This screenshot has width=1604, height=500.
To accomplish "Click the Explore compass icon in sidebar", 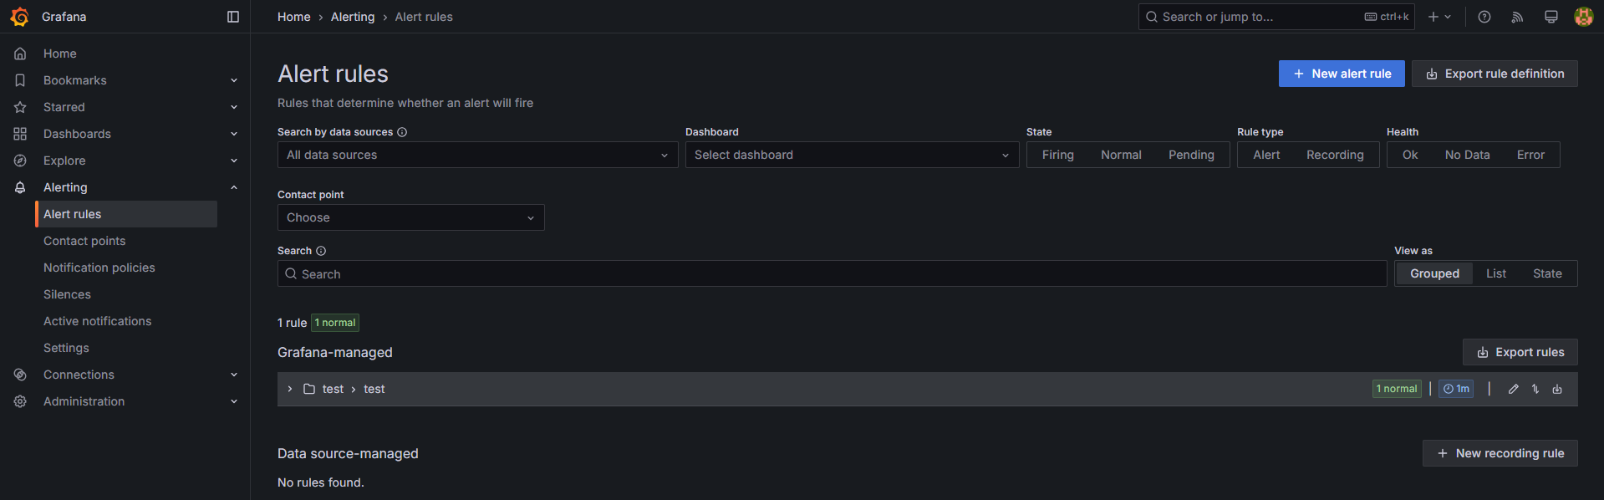I will (x=20, y=161).
